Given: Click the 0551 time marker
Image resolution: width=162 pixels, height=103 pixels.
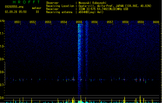Looking at the screenshot, I should point(17,22).
